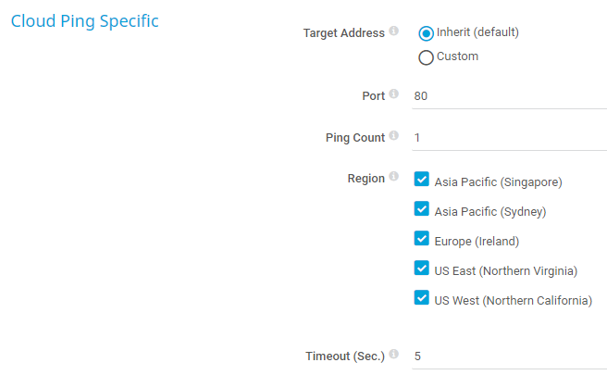Click the Asia Pacific (Singapore) label
The image size is (607, 375).
[498, 182]
